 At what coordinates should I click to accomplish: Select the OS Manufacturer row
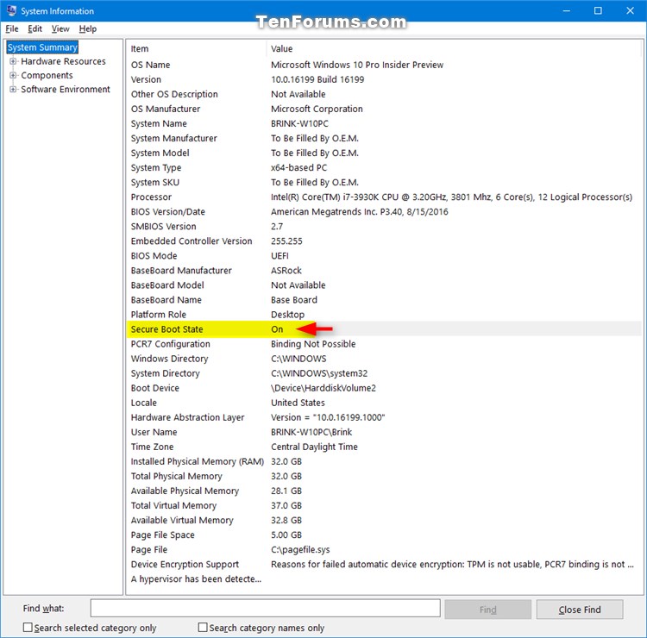tap(384, 109)
